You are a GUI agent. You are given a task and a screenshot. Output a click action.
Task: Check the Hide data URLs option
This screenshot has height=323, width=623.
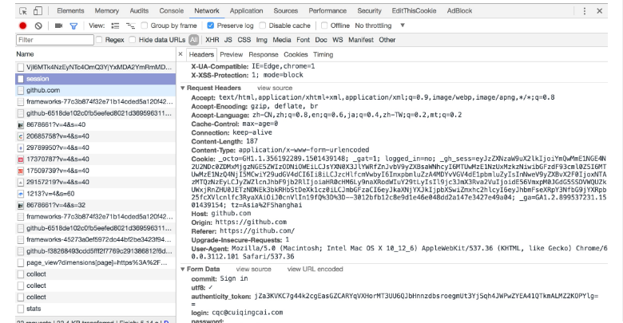click(x=133, y=40)
